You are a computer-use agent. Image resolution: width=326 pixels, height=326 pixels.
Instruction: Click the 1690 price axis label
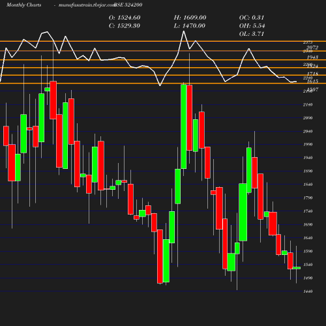pos(308,224)
